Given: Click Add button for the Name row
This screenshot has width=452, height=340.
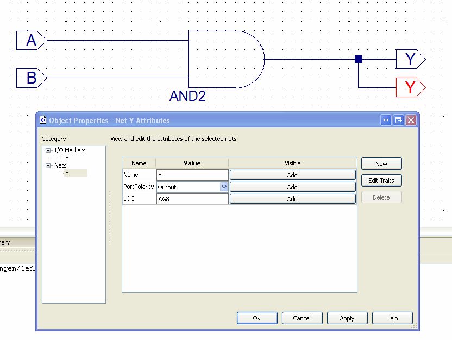Looking at the screenshot, I should [292, 175].
